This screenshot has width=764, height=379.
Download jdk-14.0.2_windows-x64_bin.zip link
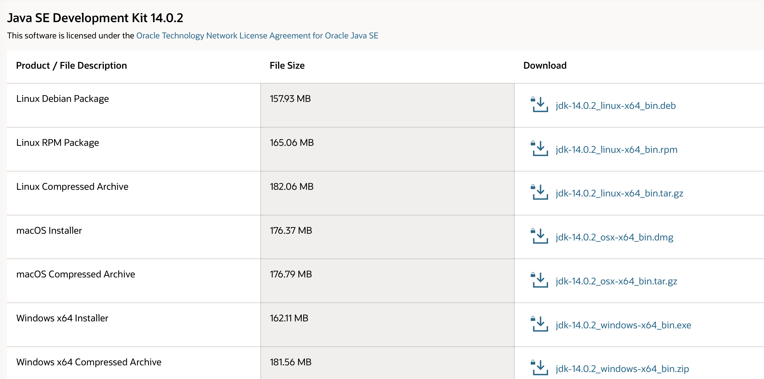tap(622, 369)
